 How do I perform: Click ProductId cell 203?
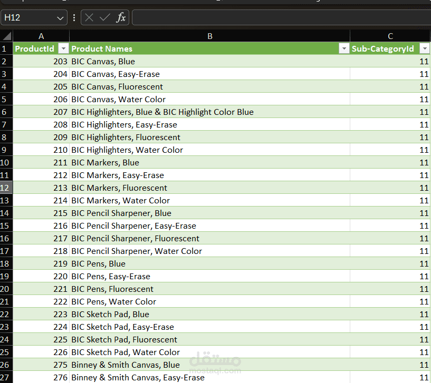41,62
